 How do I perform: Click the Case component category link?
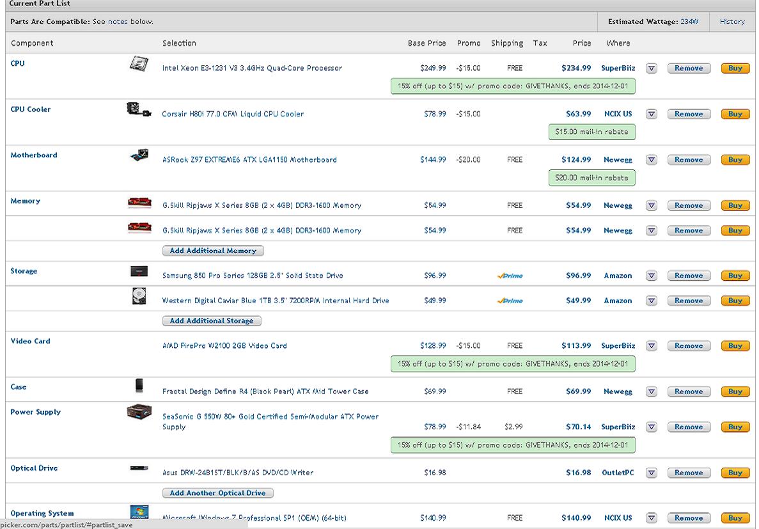(19, 387)
